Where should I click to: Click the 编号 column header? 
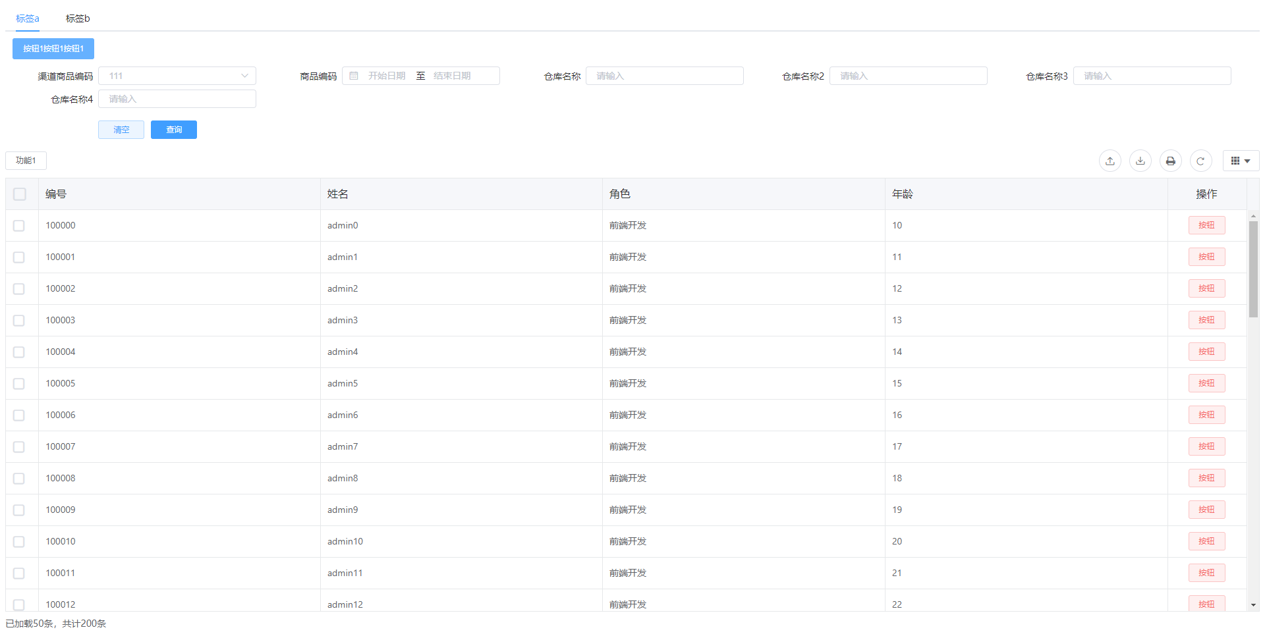click(x=179, y=194)
